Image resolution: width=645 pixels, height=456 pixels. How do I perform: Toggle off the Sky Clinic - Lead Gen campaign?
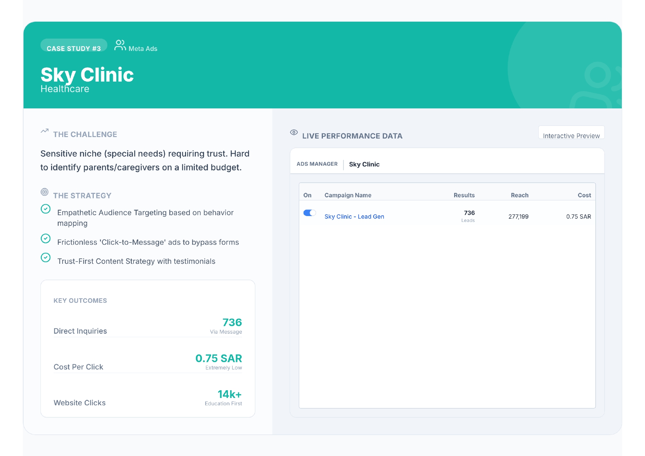pyautogui.click(x=310, y=213)
